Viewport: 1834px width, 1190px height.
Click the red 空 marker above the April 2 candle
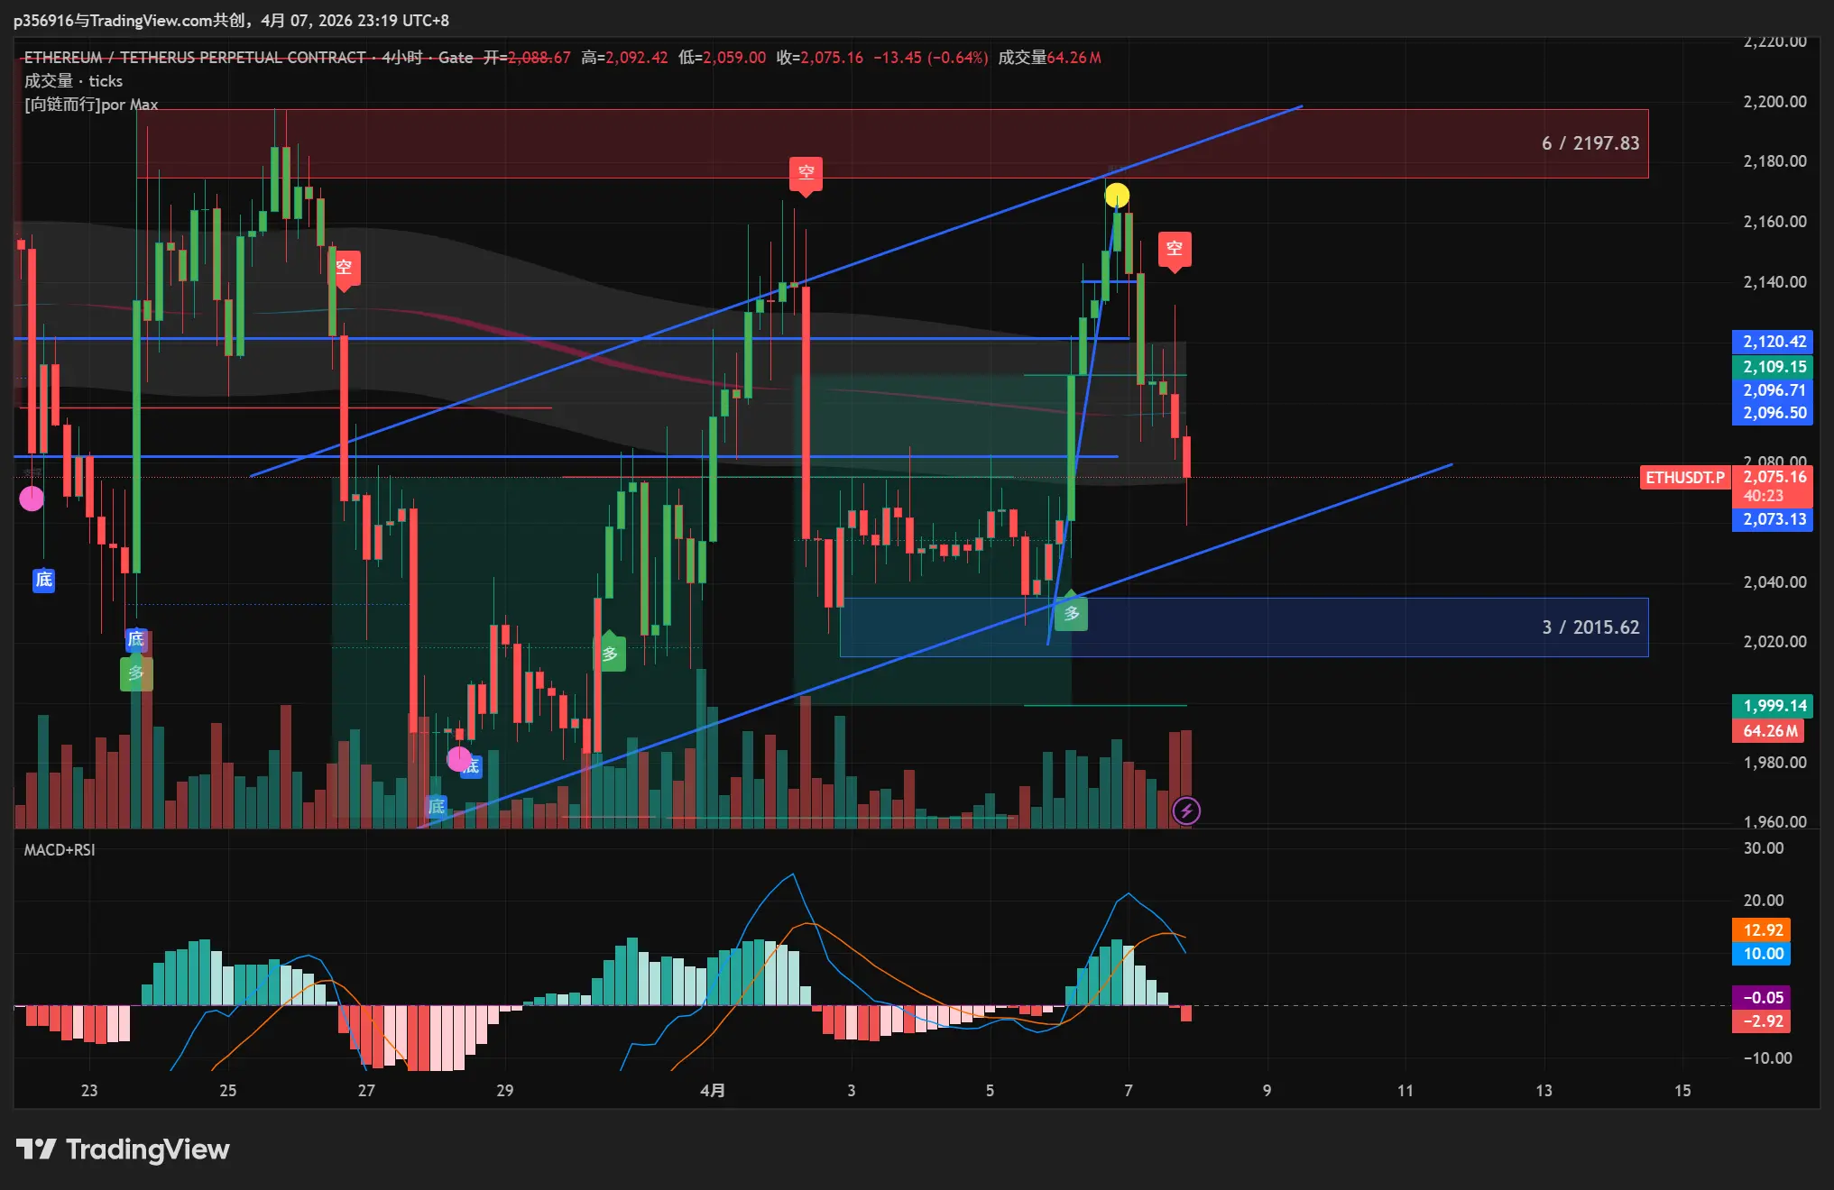click(x=806, y=173)
